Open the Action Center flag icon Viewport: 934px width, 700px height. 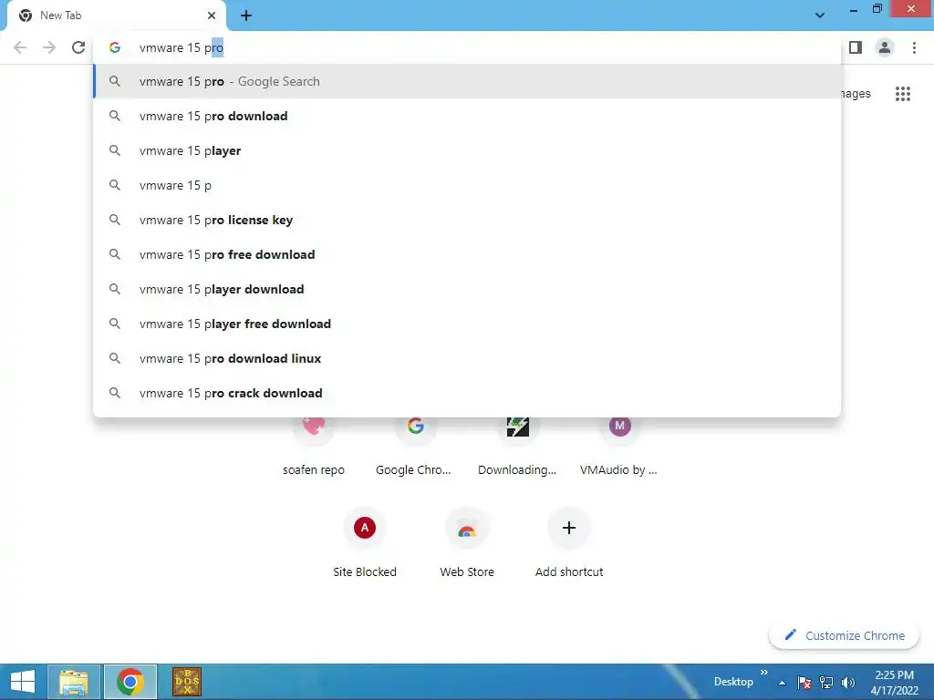804,682
